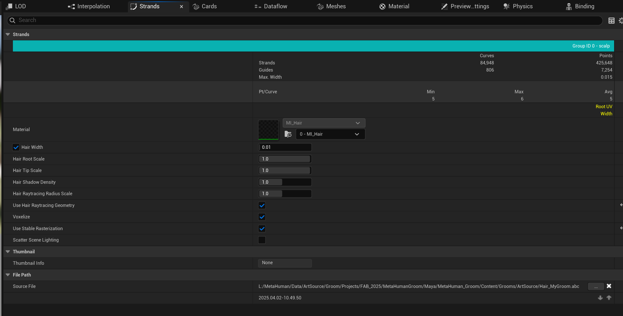Open details view settings gear
Image resolution: width=623 pixels, height=316 pixels.
pos(621,21)
